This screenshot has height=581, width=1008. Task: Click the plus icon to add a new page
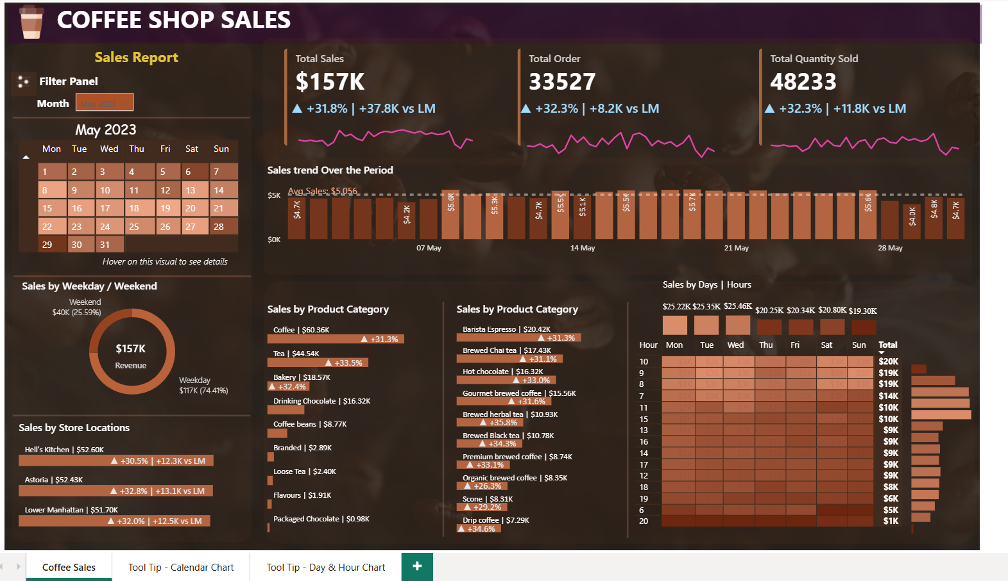(x=417, y=566)
